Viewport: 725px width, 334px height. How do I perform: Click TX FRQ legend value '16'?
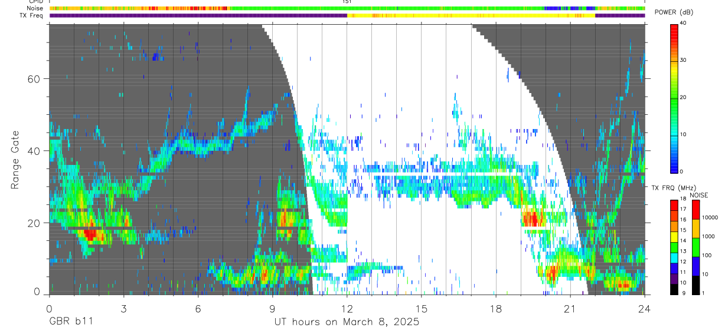pos(684,220)
